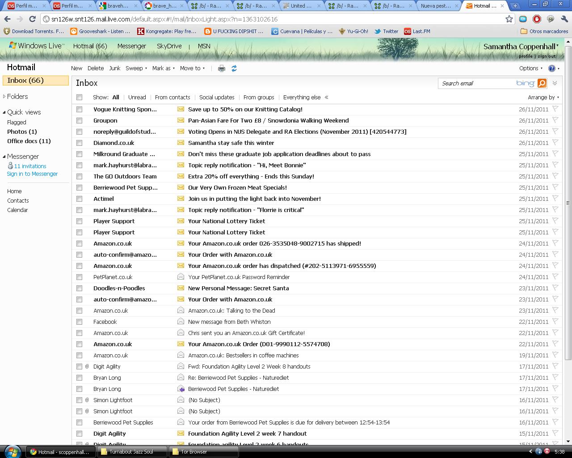Viewport: 572px width, 458px height.
Task: Open Grooveshark bookmark
Action: pos(101,31)
